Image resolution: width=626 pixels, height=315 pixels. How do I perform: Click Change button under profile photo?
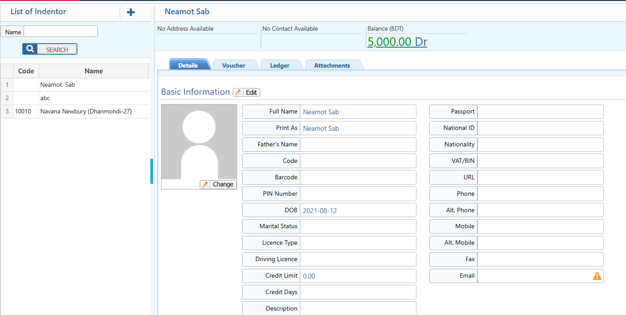(x=218, y=184)
